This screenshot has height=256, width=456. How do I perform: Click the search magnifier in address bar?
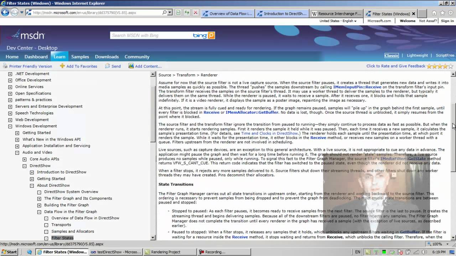[x=164, y=12]
